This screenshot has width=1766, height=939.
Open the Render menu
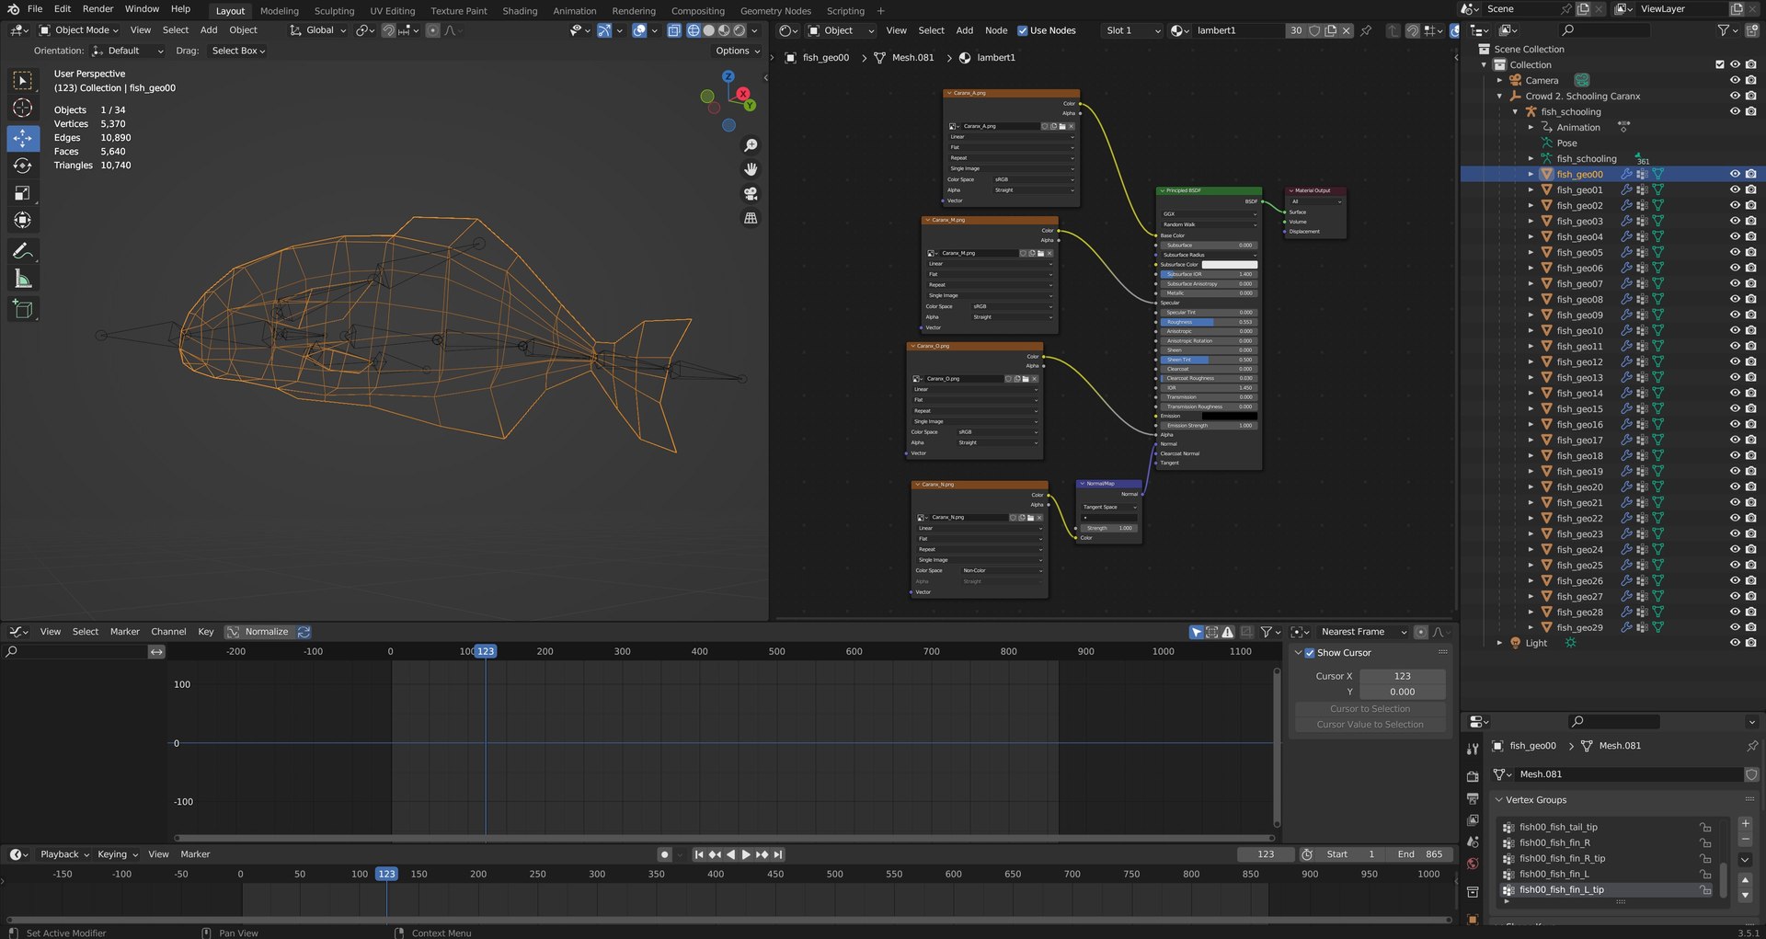[x=98, y=9]
